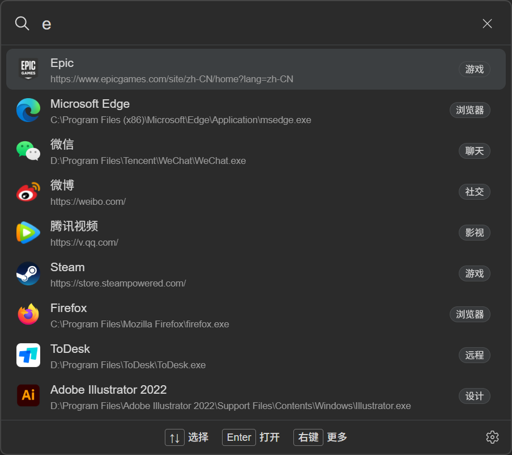
Task: Click the 设计 tag on Adobe Illustrator row
Action: coord(475,396)
